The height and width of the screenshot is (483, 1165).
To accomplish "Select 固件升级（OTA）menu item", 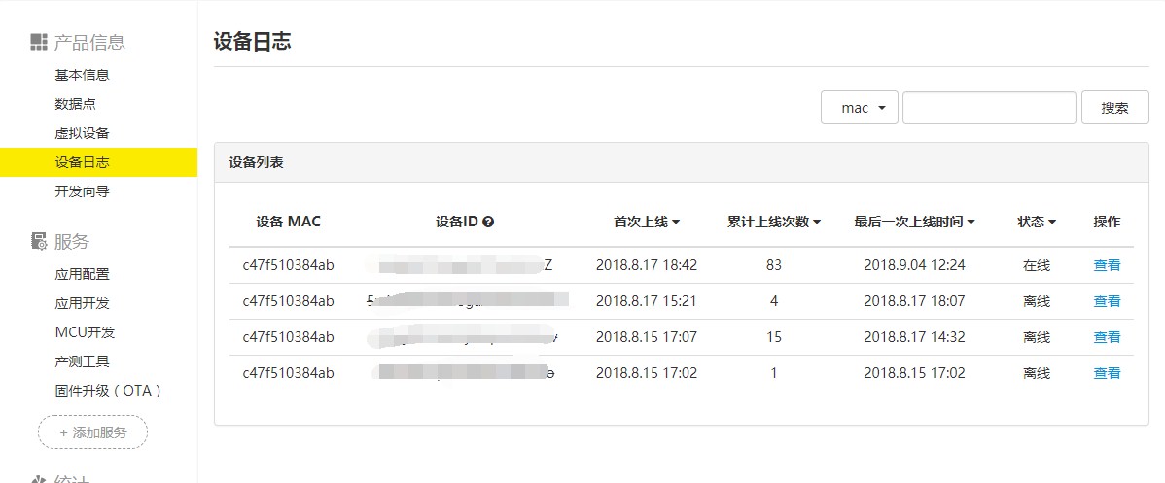I will point(109,390).
